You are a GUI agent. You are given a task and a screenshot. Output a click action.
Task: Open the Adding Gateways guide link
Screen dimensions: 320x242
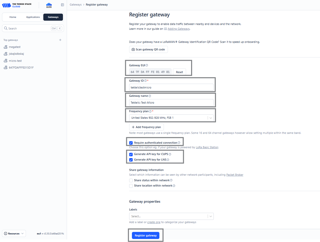click(x=179, y=29)
